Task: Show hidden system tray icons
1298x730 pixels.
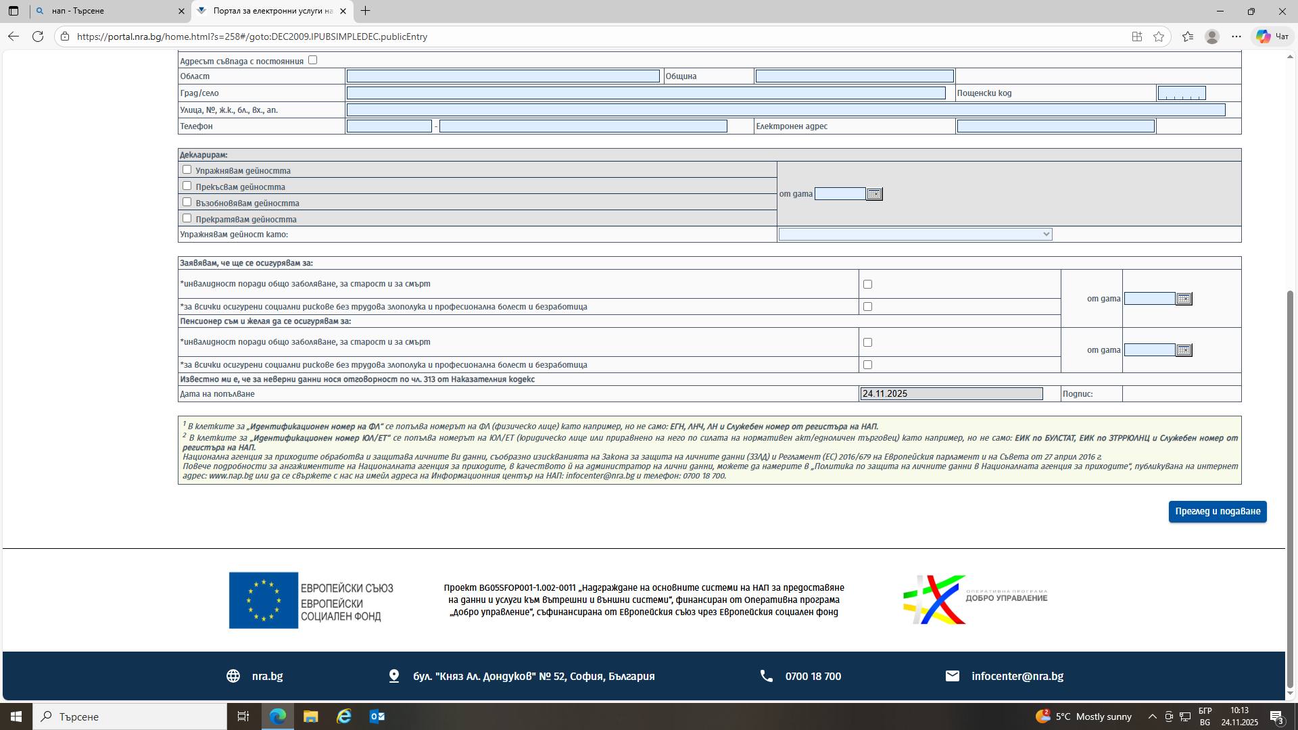Action: click(1152, 716)
